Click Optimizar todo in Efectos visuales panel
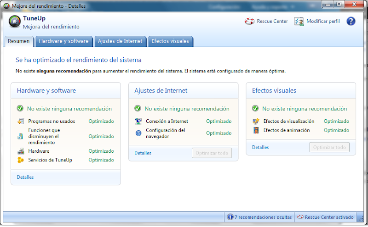Screen dimensions: 368x227 tap(329, 147)
